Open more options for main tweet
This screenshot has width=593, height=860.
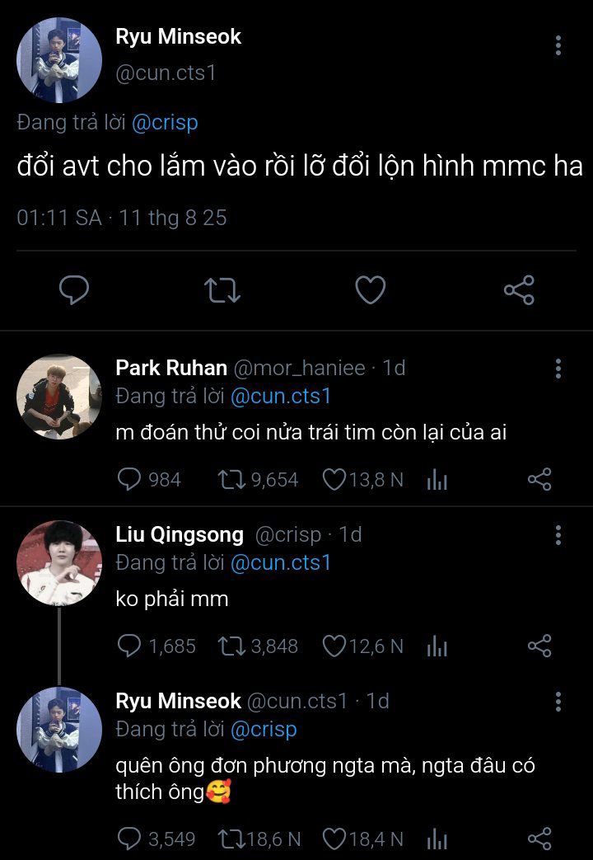pos(558,45)
